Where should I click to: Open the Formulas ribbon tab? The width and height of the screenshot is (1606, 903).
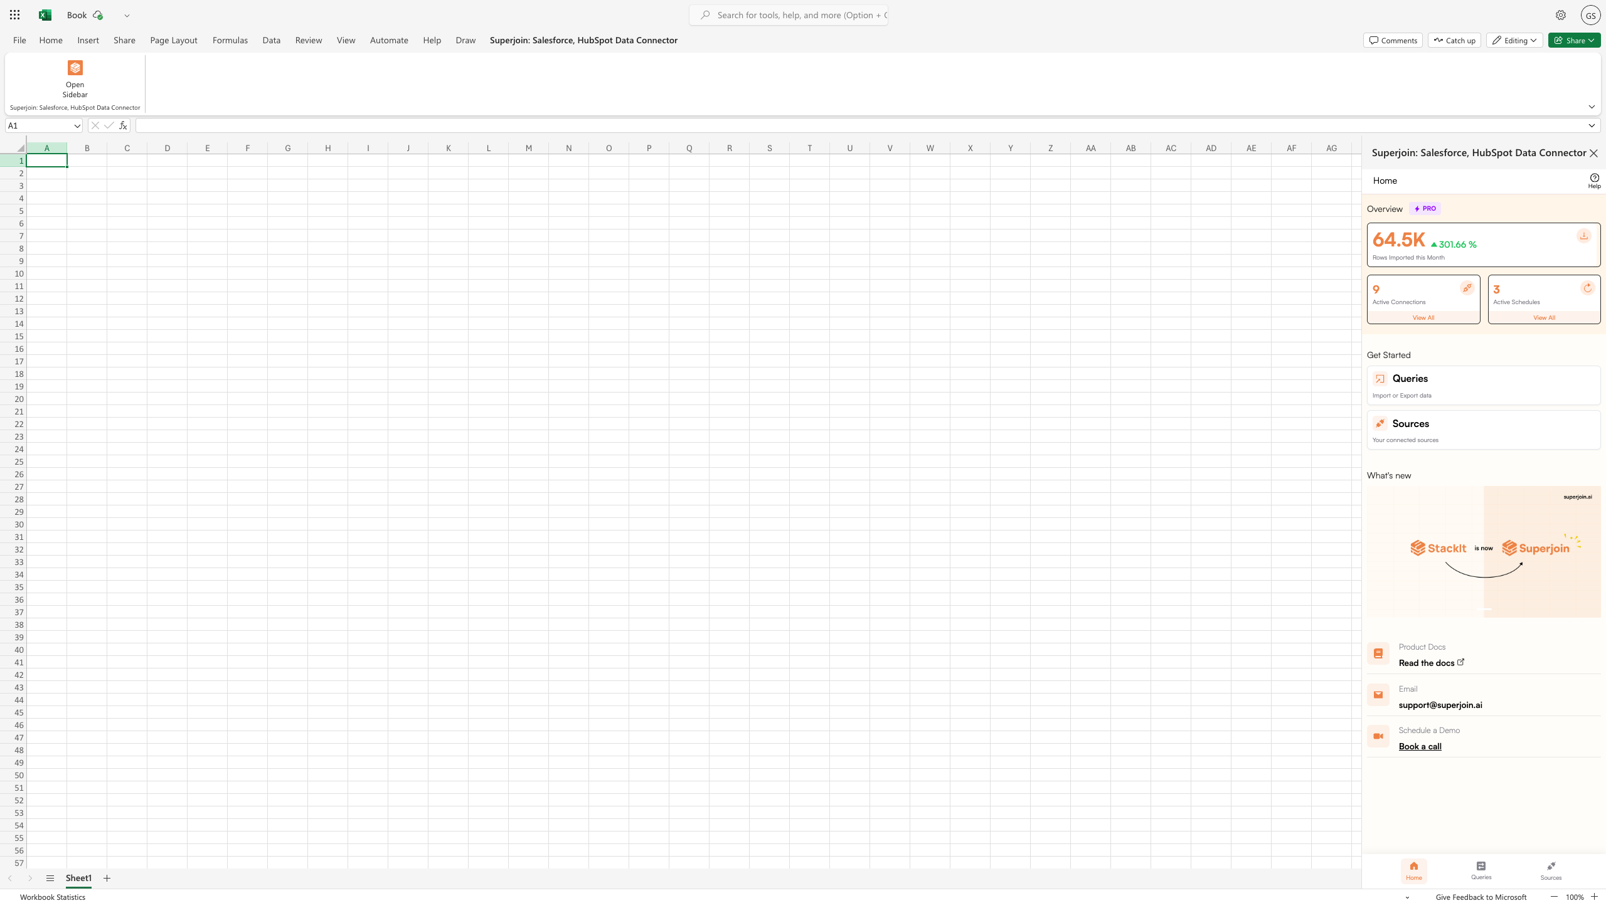coord(230,40)
